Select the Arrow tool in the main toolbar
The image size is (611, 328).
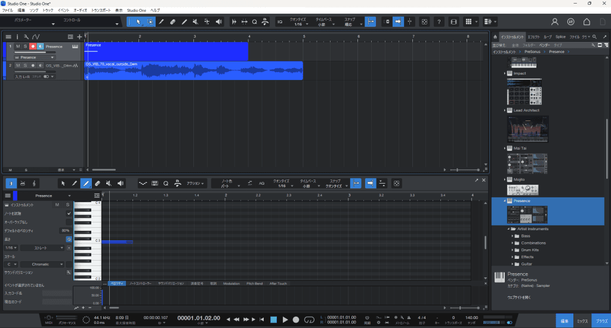point(138,22)
